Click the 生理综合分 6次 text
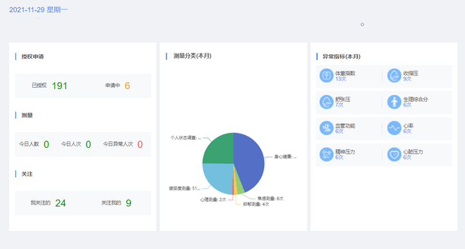The height and width of the screenshot is (249, 465). 415,102
